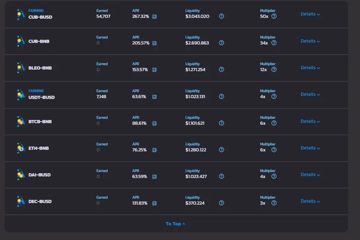Show multiplier help for ETH-BNB 6x
Image resolution: width=360 pixels, height=240 pixels.
pyautogui.click(x=274, y=150)
